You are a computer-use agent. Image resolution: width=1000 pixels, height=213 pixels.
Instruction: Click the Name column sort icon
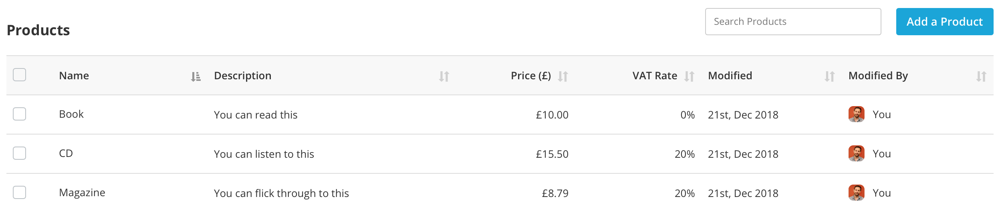196,76
